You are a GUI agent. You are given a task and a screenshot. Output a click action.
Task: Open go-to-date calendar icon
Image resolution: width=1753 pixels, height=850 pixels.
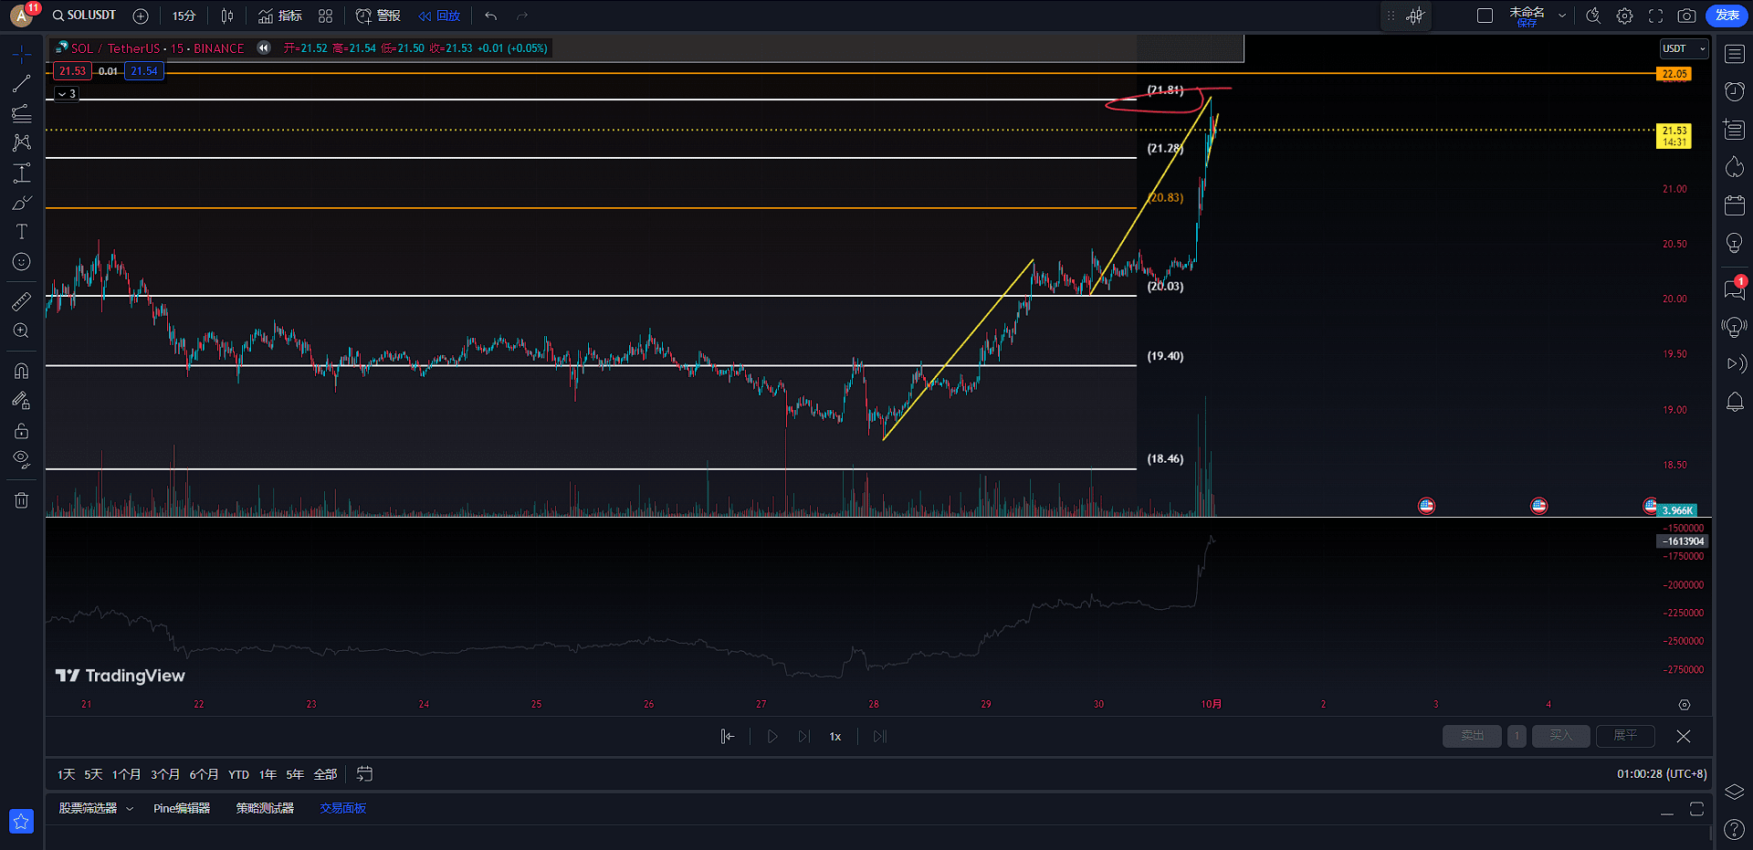(x=364, y=774)
